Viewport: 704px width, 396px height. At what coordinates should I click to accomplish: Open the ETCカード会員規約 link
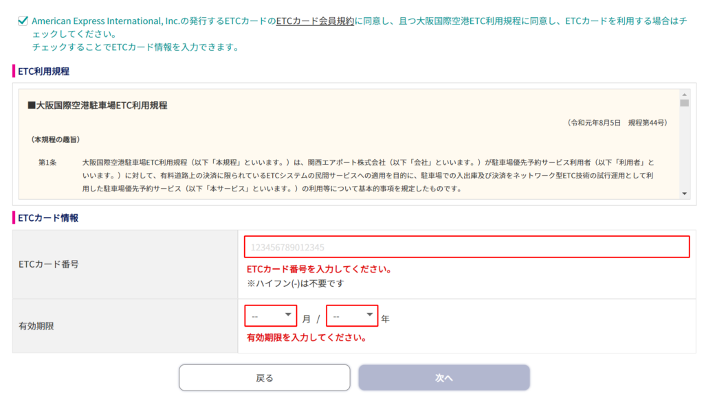pos(314,21)
